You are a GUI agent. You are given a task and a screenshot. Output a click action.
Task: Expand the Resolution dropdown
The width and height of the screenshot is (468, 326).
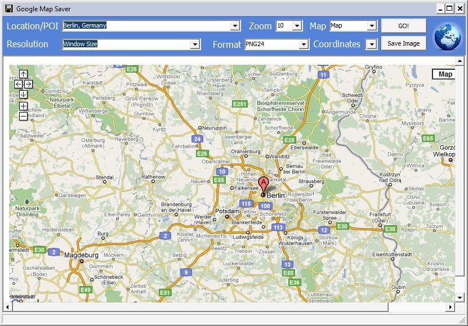[x=195, y=44]
